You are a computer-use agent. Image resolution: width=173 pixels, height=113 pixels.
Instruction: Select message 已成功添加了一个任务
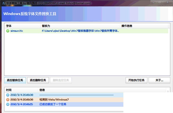53,104
